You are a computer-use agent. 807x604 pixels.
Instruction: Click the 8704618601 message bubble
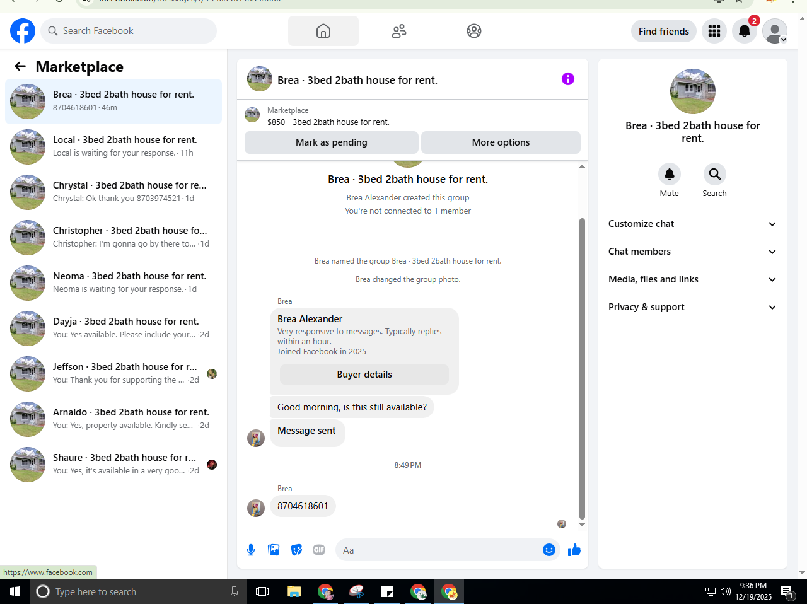(303, 506)
